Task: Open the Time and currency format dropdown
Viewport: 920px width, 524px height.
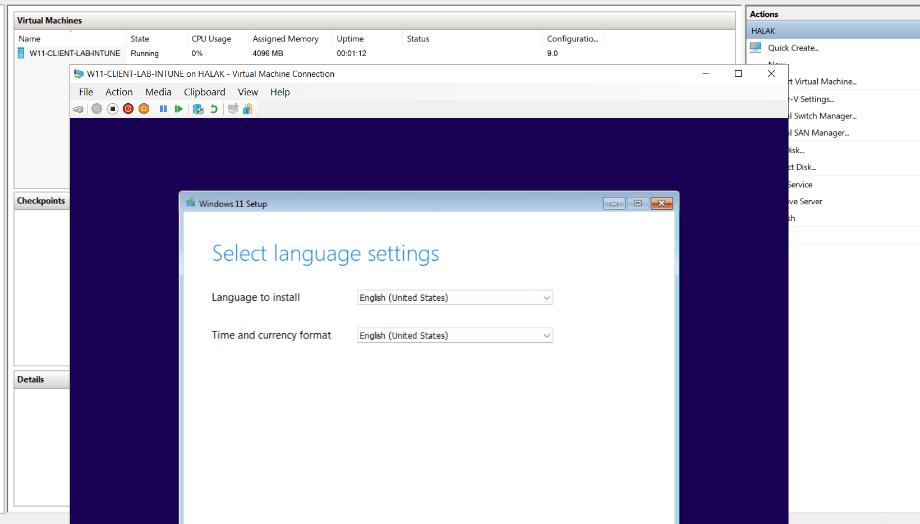Action: pyautogui.click(x=546, y=335)
